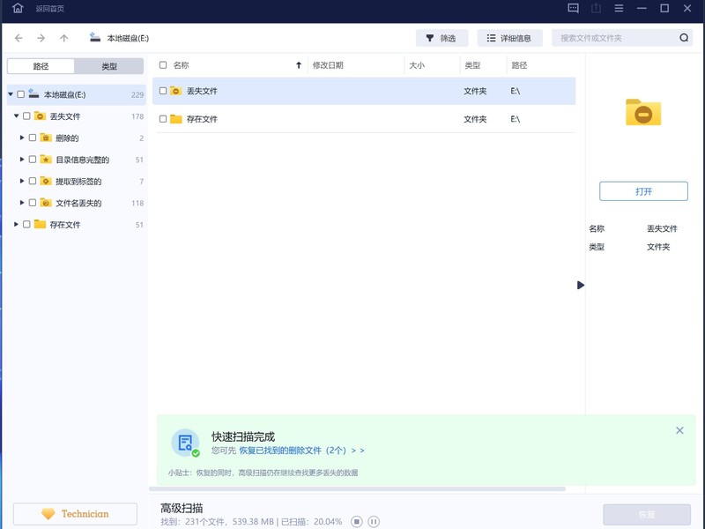Go to the home page icon
Viewport: 705px width, 529px height.
pos(18,8)
